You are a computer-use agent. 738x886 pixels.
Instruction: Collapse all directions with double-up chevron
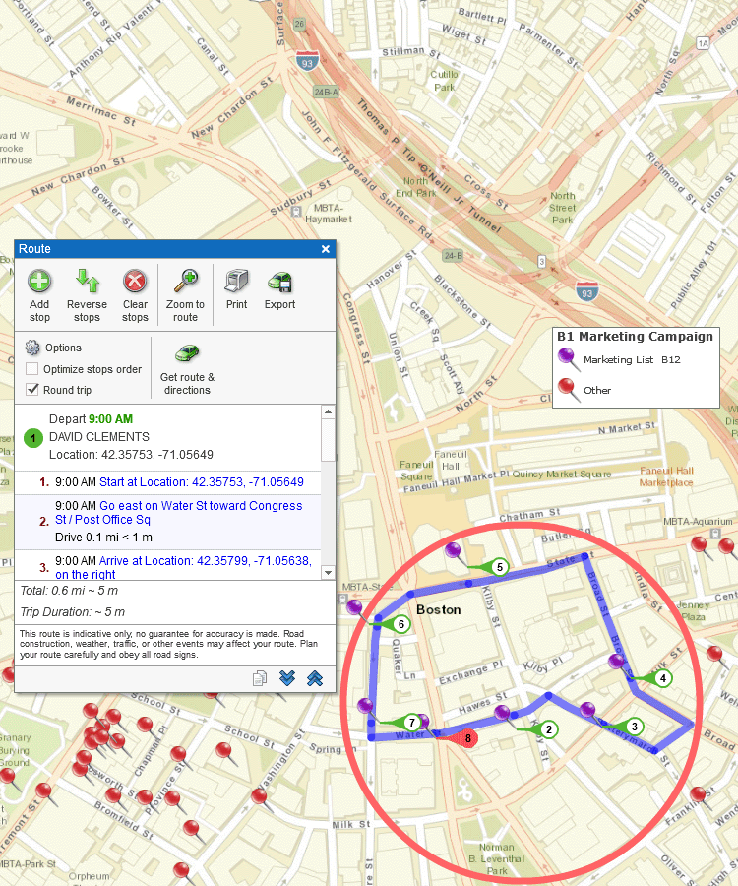314,677
